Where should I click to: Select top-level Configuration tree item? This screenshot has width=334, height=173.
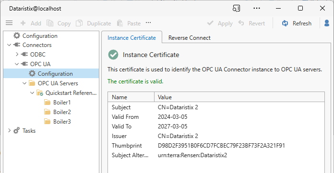pos(40,36)
